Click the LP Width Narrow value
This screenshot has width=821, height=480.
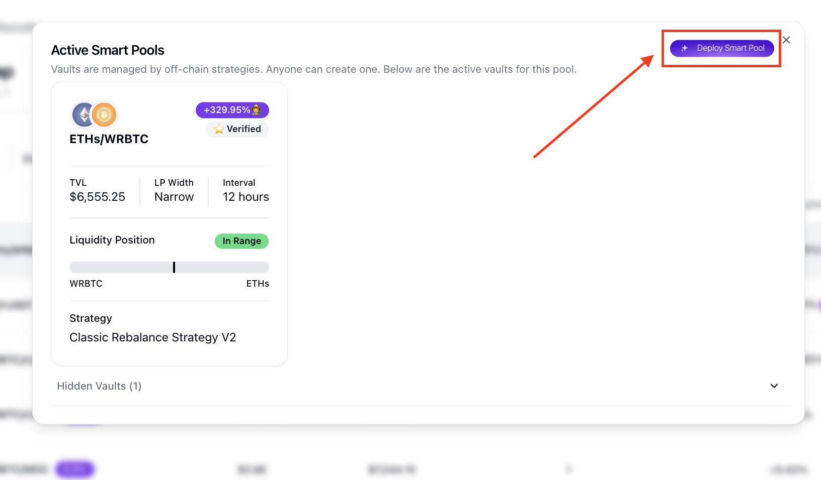tap(174, 197)
